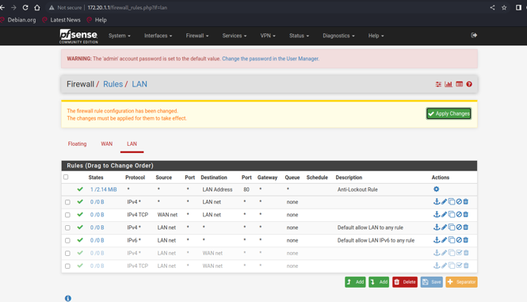Image resolution: width=527 pixels, height=302 pixels.
Task: Click the browser address bar URL
Action: click(128, 7)
